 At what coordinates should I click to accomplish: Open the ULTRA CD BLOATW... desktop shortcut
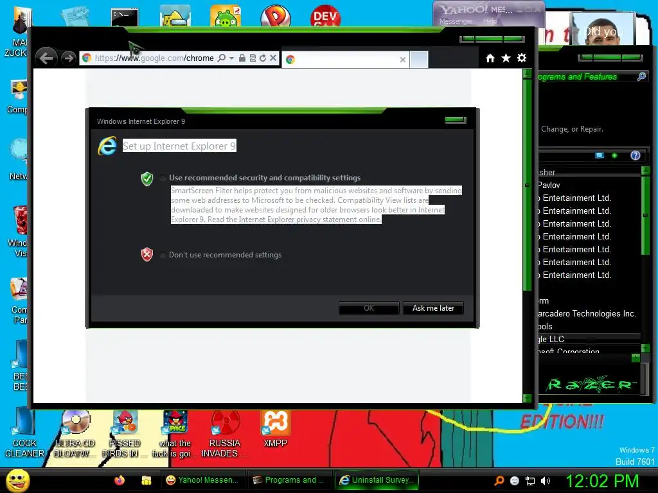75,435
